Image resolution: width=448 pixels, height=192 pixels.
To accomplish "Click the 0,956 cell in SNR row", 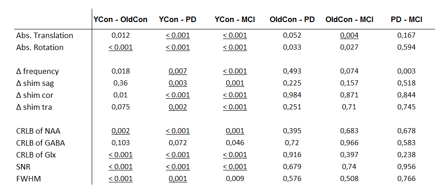I will tap(407, 167).
